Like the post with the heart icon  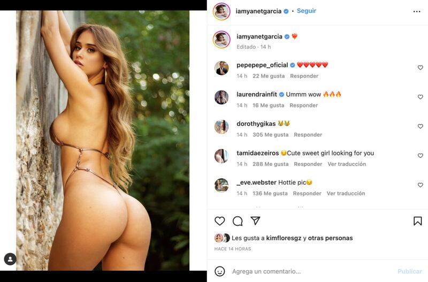pyautogui.click(x=220, y=221)
